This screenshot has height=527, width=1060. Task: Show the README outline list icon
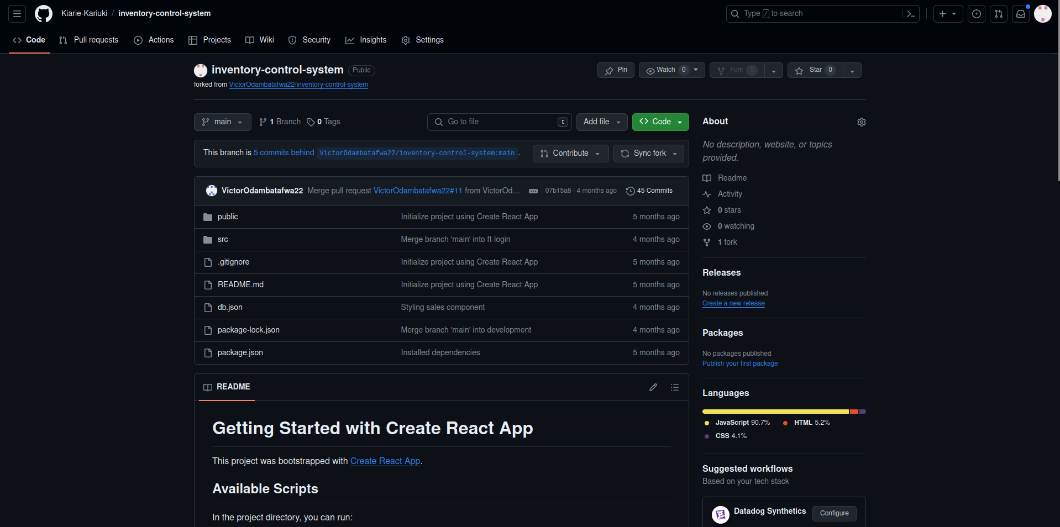click(x=674, y=387)
